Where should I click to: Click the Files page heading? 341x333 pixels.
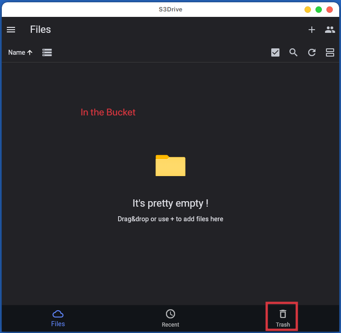click(x=41, y=30)
